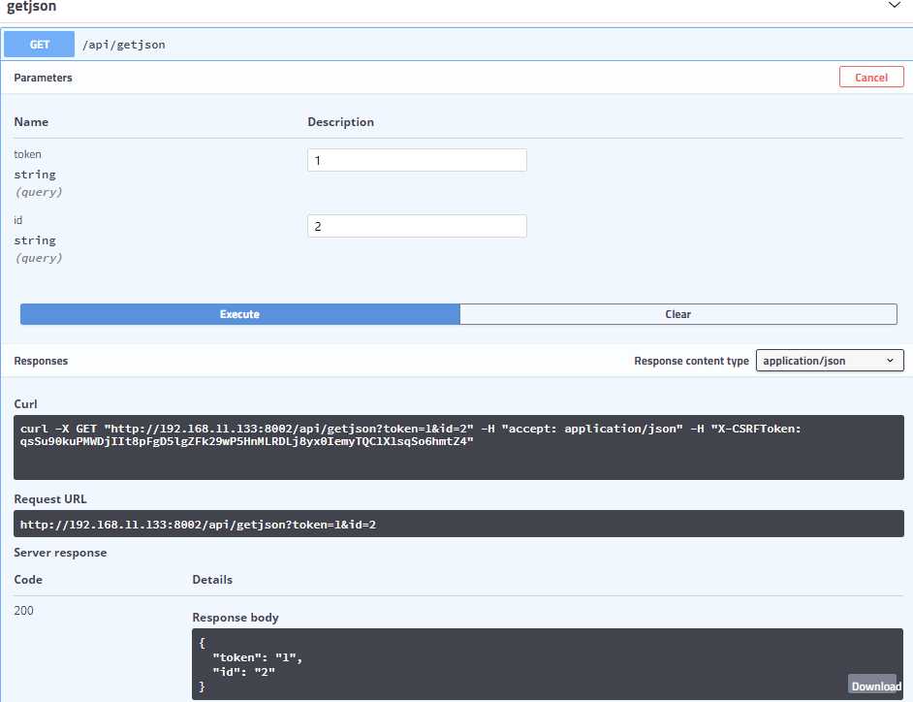Click the 200 response code
The image size is (913, 702).
tap(24, 611)
